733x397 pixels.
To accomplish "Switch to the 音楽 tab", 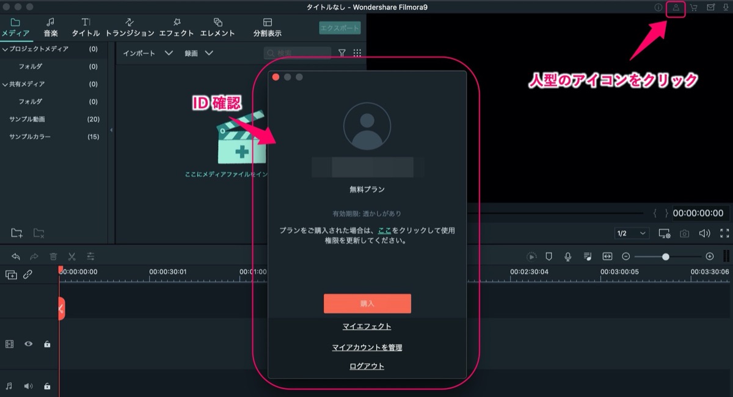I will coord(51,27).
